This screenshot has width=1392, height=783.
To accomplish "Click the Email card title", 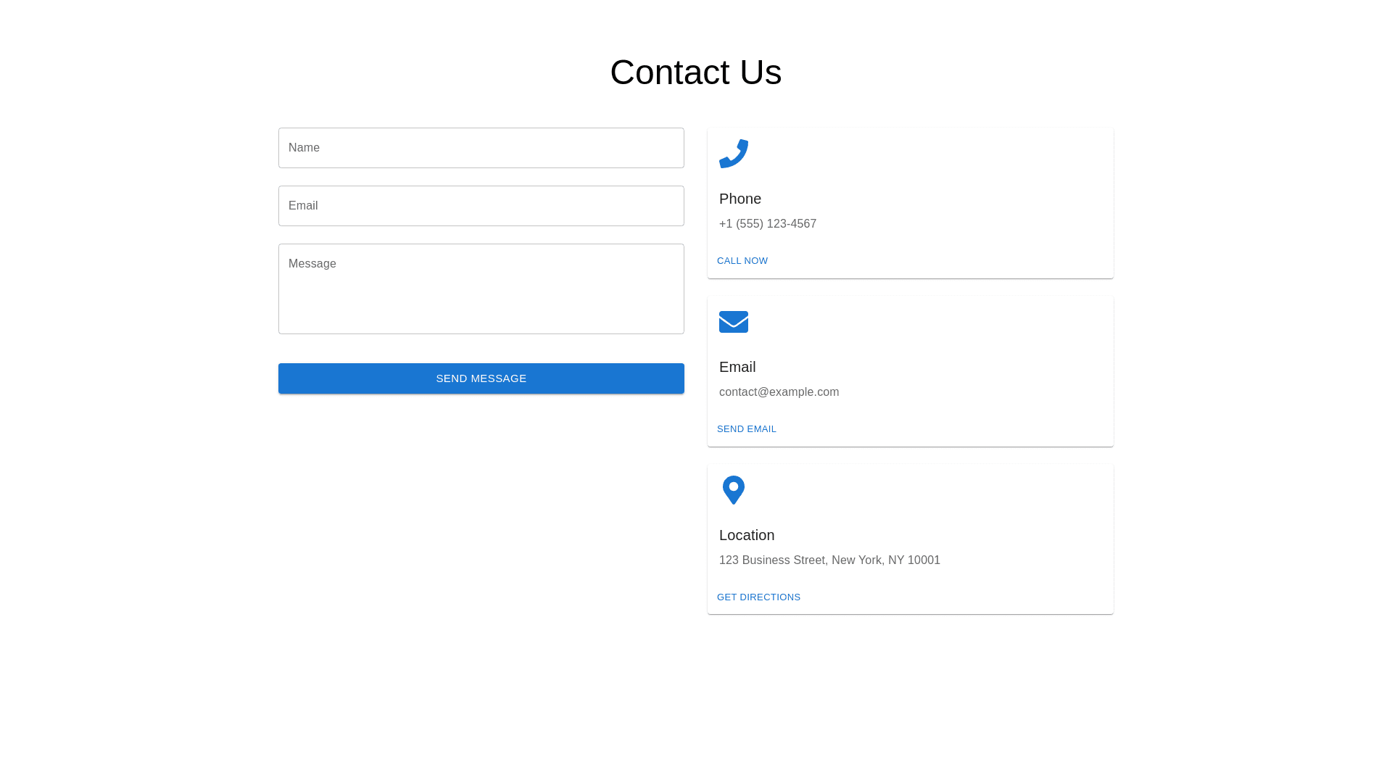I will 737,367.
